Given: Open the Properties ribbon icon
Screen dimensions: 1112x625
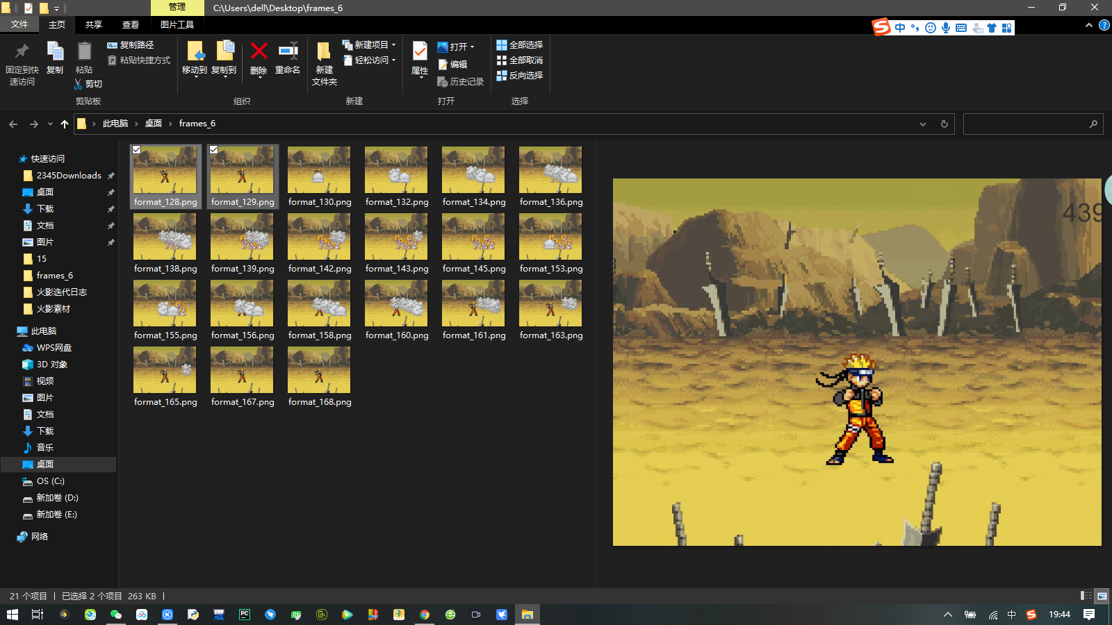Looking at the screenshot, I should (x=420, y=52).
